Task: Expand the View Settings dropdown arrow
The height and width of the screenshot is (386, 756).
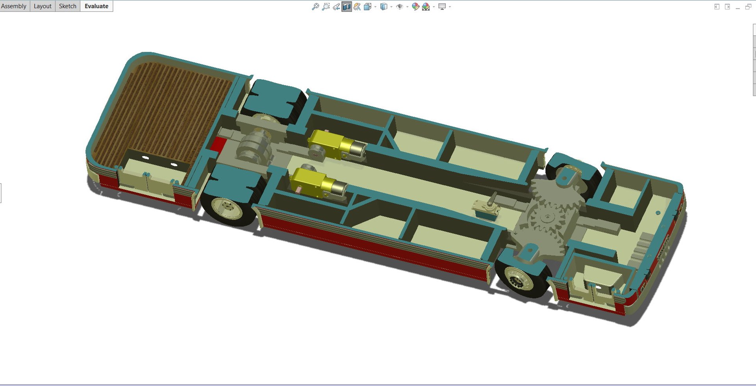Action: tap(450, 7)
